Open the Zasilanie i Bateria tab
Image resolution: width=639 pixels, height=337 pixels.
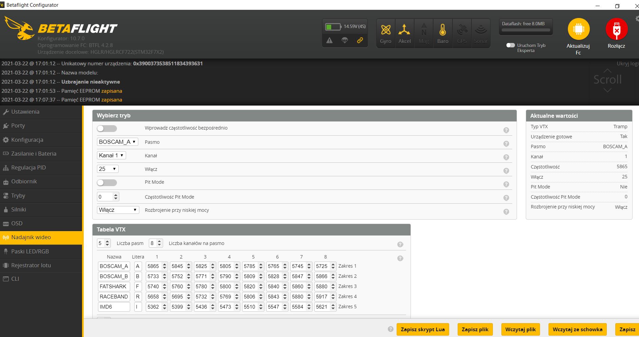pos(41,154)
